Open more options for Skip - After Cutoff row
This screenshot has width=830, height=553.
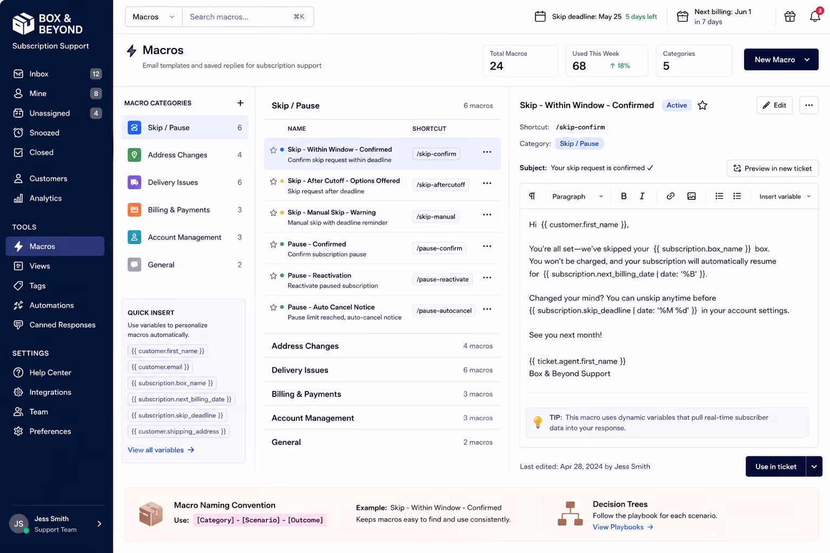pos(487,183)
